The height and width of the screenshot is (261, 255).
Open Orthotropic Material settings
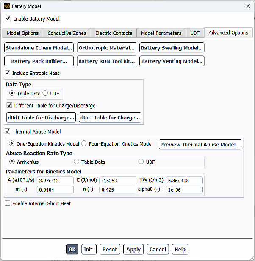[106, 48]
